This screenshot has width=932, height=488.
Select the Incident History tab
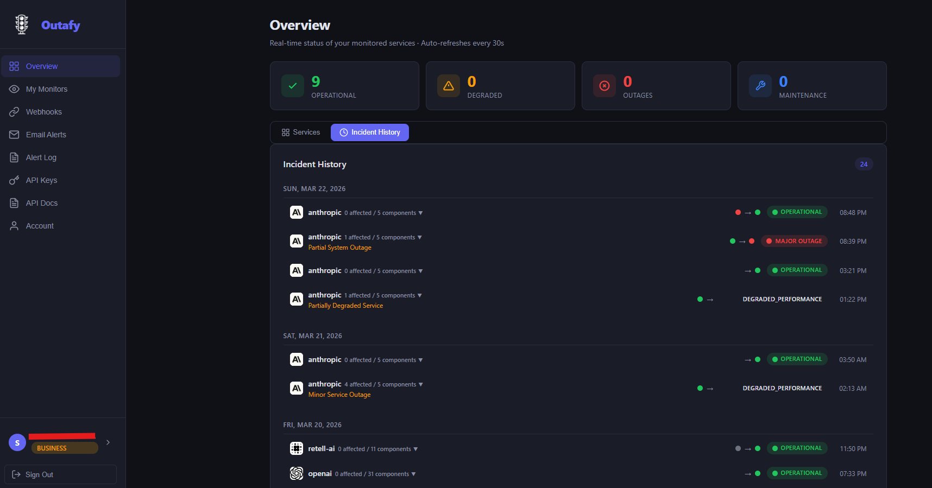[x=370, y=132]
